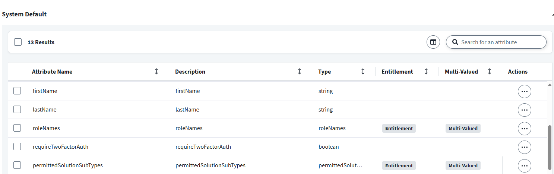Collapse the System Default section

coord(552,14)
